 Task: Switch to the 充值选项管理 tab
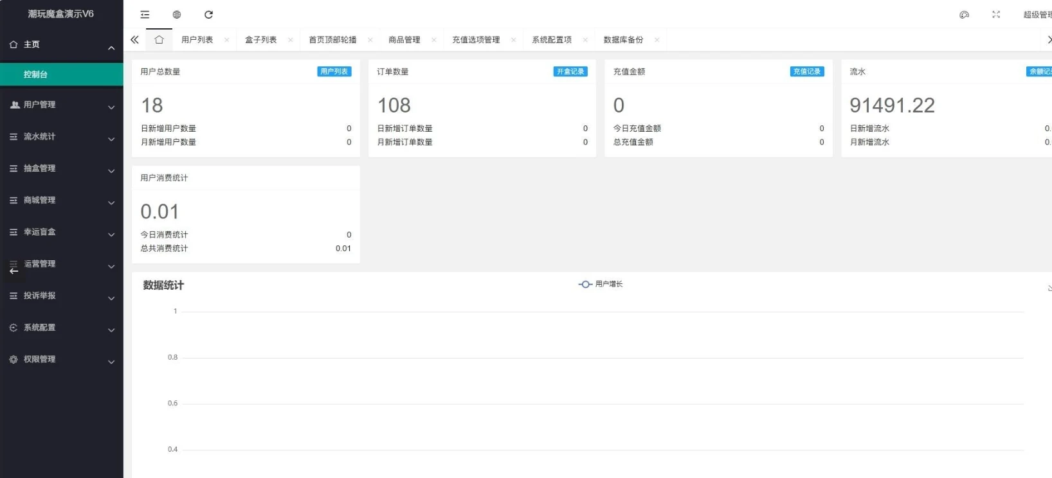click(x=476, y=40)
